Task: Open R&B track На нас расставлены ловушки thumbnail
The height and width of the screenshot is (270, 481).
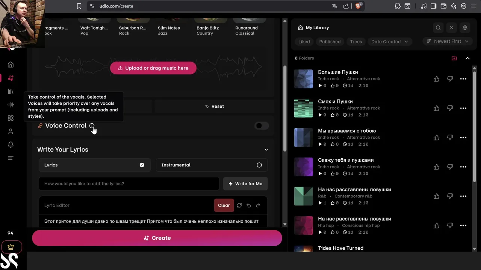Action: pyautogui.click(x=303, y=196)
